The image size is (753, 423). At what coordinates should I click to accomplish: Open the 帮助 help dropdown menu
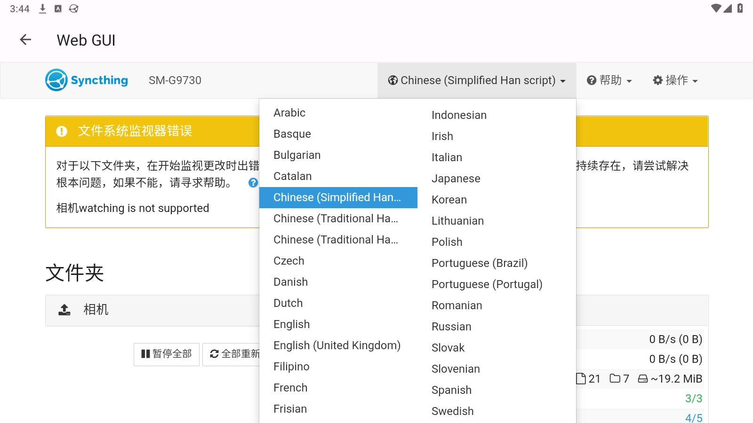609,80
